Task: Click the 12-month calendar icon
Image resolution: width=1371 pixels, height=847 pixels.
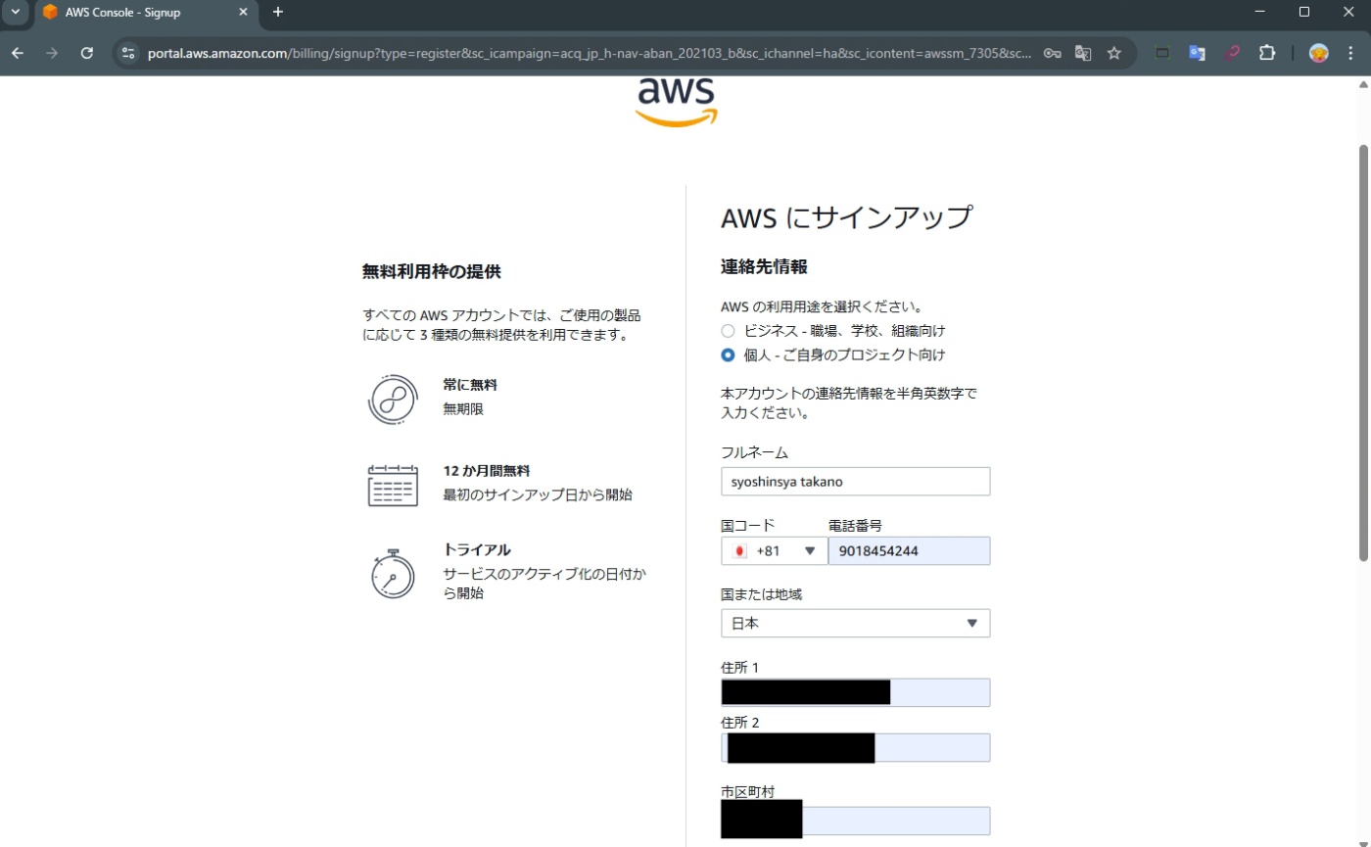Action: pos(393,485)
